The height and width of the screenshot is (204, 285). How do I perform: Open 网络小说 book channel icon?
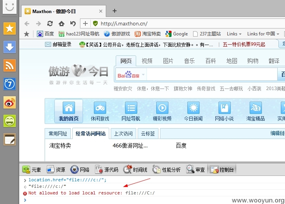[224, 111]
